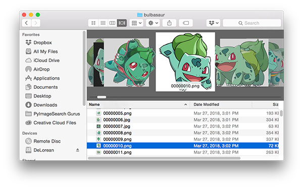Screen dimensions: 303x188
Task: Sort files by the Name column
Action: click(94, 104)
